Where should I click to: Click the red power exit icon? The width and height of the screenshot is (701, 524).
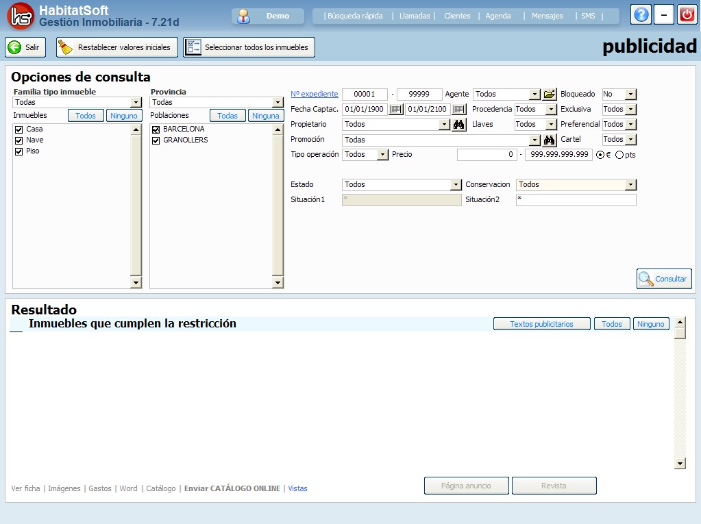(687, 15)
